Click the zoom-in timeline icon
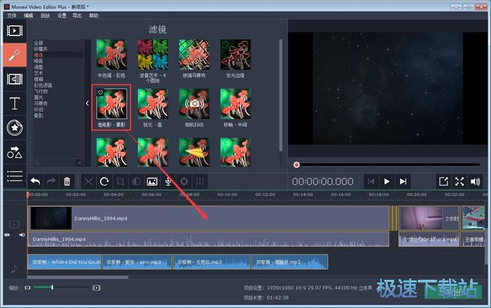The width and height of the screenshot is (491, 308). (x=96, y=288)
